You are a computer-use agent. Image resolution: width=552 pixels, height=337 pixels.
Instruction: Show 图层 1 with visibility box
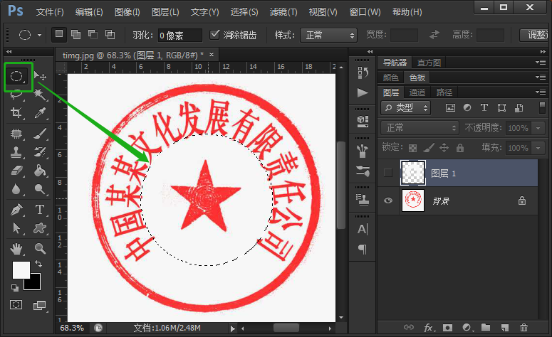tap(388, 173)
